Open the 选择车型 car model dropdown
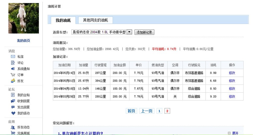The width and height of the screenshot is (253, 135). pyautogui.click(x=129, y=32)
